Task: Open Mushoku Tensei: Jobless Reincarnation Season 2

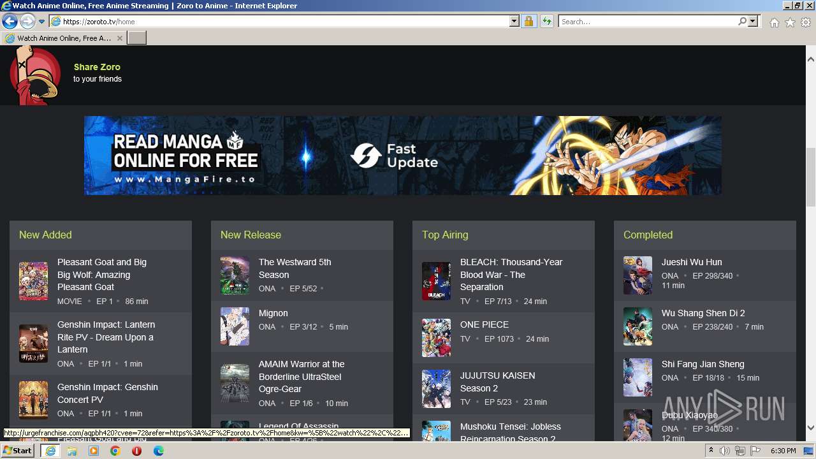Action: click(x=511, y=433)
